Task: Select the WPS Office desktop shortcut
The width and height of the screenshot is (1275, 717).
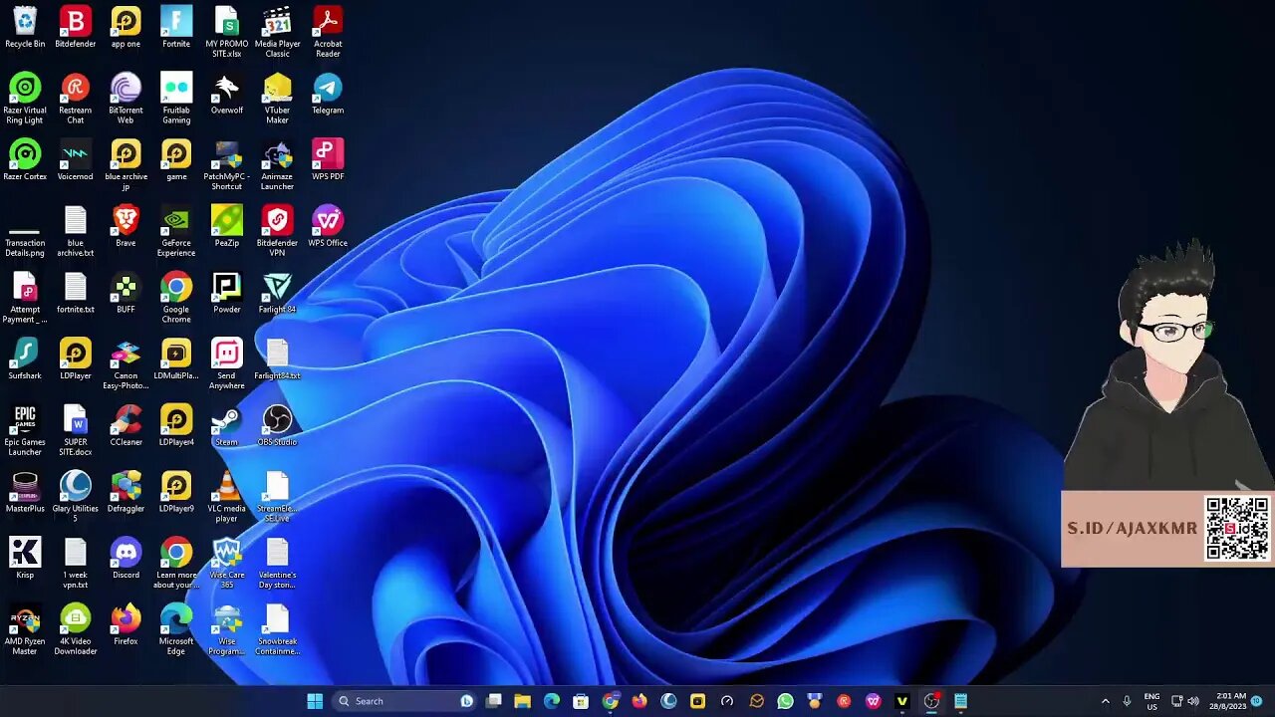Action: 328,226
